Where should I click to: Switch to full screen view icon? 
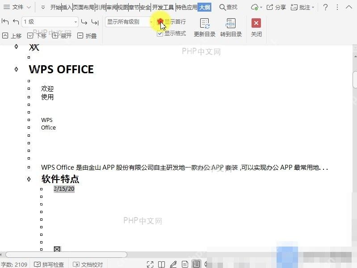tap(150, 264)
